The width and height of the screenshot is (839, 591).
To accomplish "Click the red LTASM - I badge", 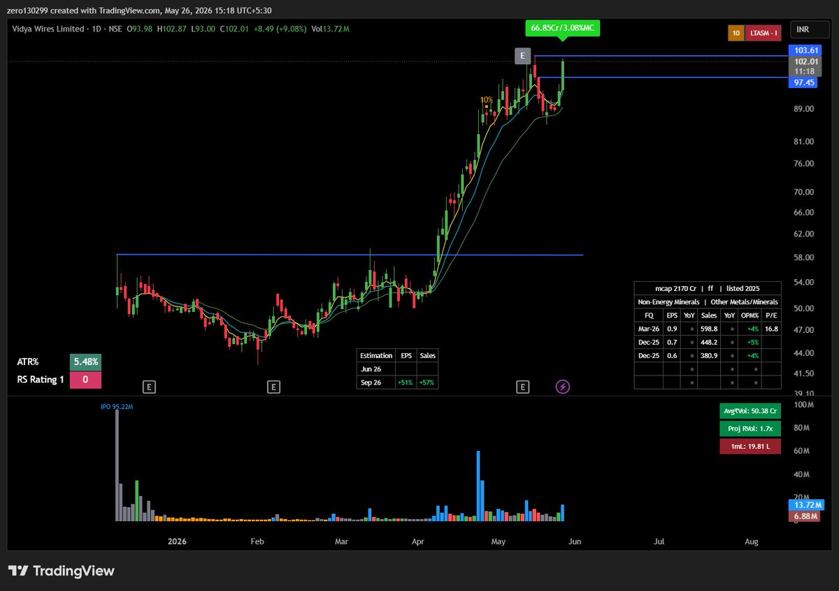I will coord(763,33).
